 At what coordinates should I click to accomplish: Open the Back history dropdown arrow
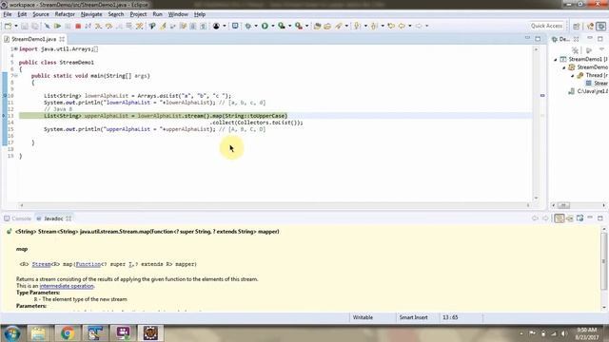point(410,26)
